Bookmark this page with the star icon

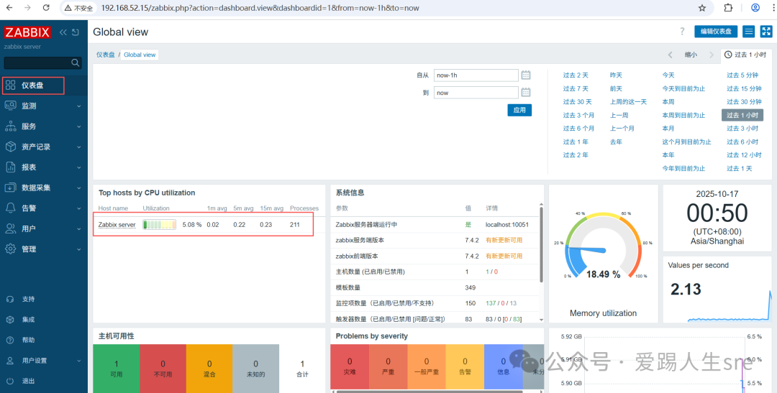point(702,8)
